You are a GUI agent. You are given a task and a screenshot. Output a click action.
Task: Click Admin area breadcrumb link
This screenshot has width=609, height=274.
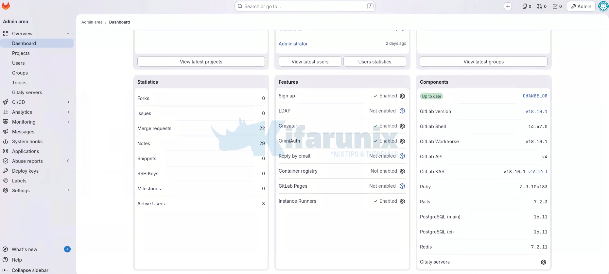coord(92,22)
